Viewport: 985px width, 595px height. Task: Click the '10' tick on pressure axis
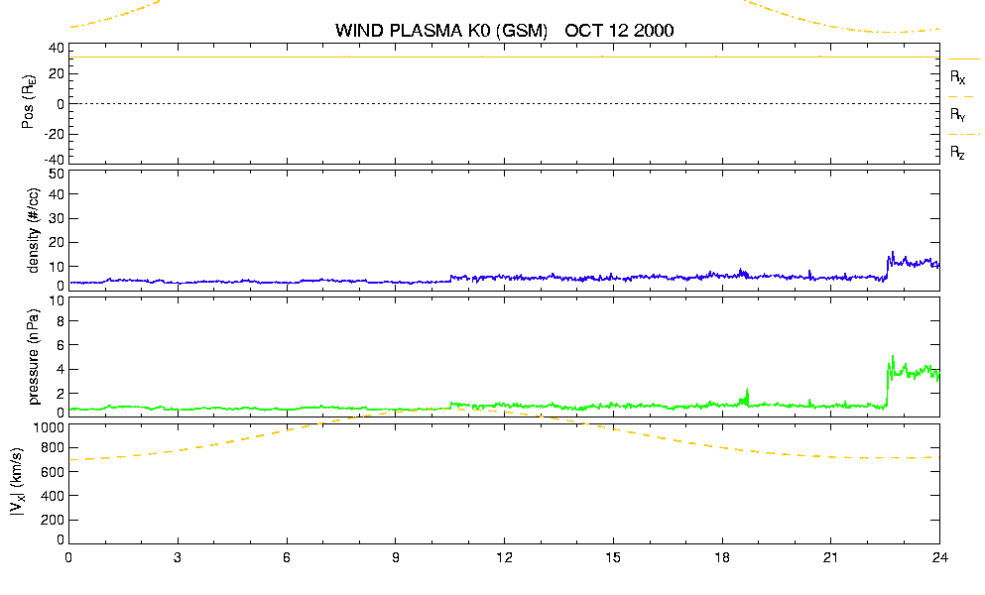click(57, 300)
